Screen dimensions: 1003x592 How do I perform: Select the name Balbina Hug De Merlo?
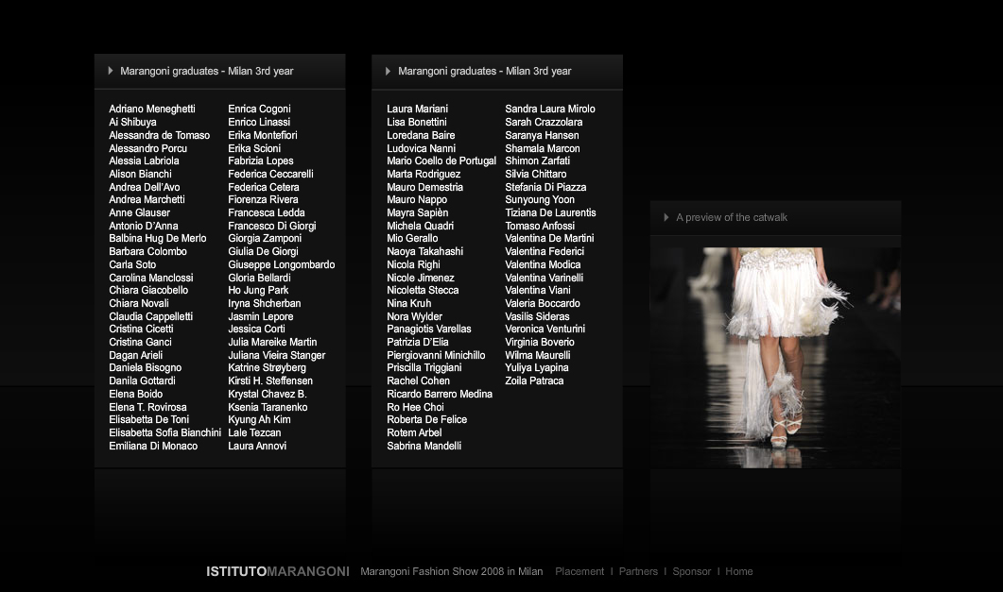(157, 238)
